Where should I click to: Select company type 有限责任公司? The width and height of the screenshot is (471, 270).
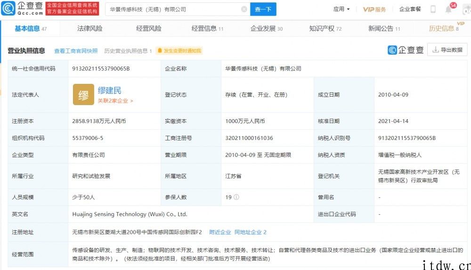coord(89,155)
